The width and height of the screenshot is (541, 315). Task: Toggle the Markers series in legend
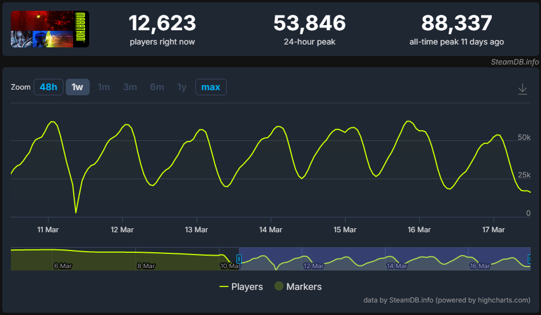(298, 286)
